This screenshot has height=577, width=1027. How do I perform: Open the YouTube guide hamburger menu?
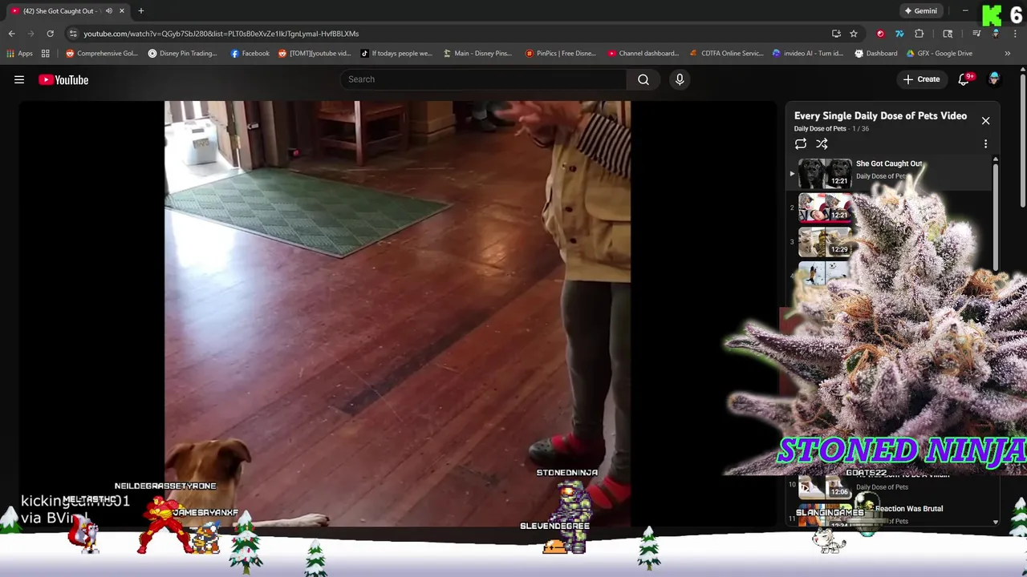19,79
